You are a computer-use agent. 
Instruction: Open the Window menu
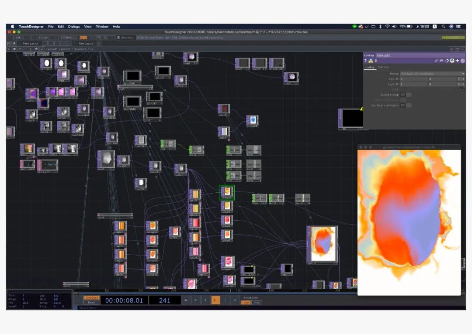tap(102, 27)
